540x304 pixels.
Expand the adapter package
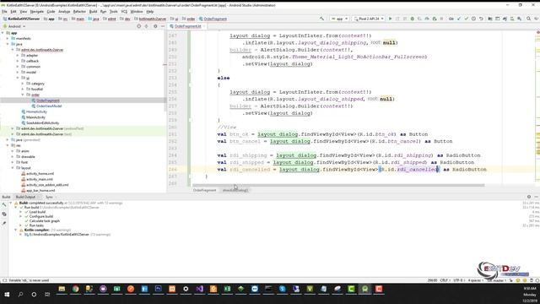18,55
